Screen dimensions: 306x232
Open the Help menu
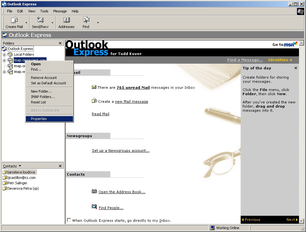point(75,11)
